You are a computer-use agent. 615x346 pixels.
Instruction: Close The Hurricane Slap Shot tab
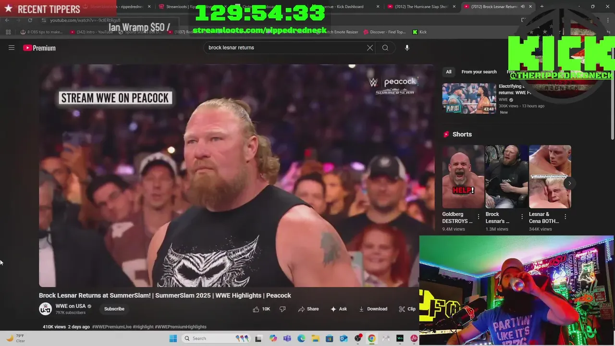[454, 7]
